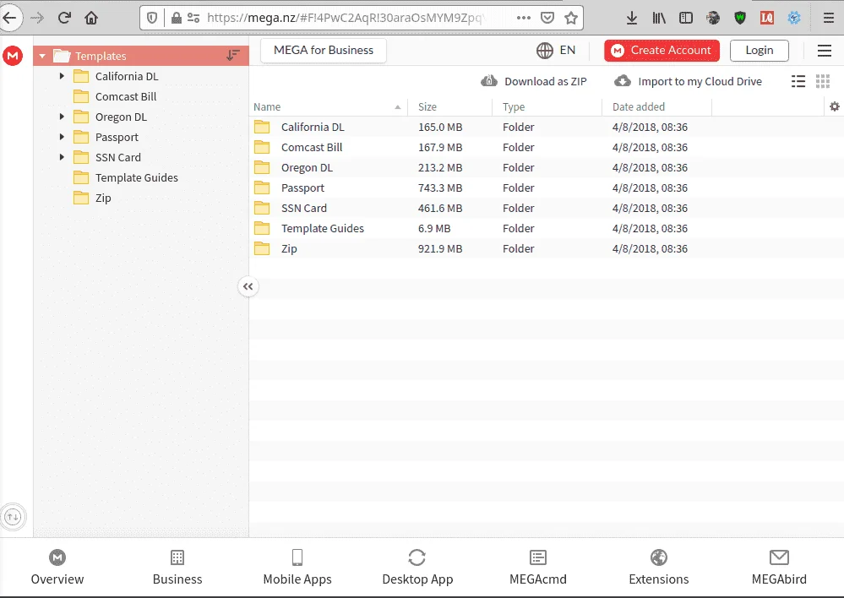
Task: Toggle the browser sidebar icon
Action: [686, 19]
